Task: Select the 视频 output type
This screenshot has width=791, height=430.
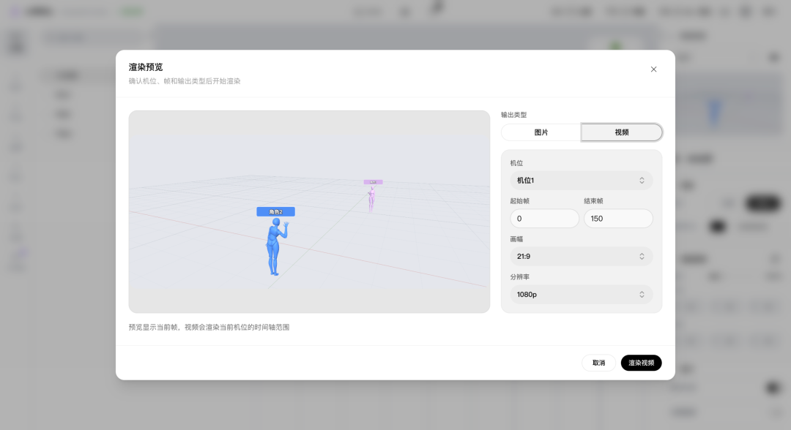Action: tap(622, 132)
